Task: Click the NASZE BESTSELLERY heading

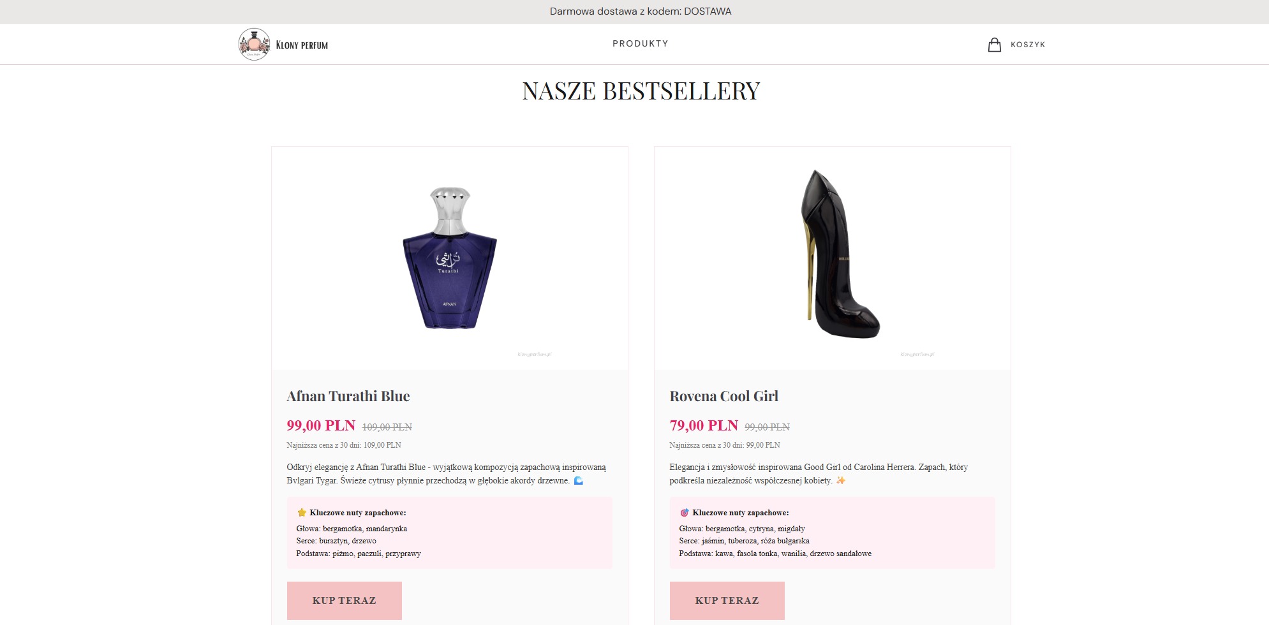Action: point(639,91)
